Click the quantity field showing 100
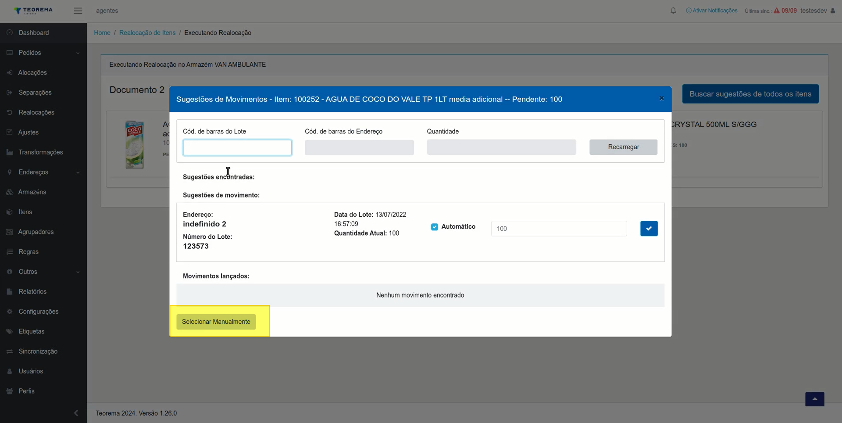This screenshot has width=842, height=423. pos(559,229)
